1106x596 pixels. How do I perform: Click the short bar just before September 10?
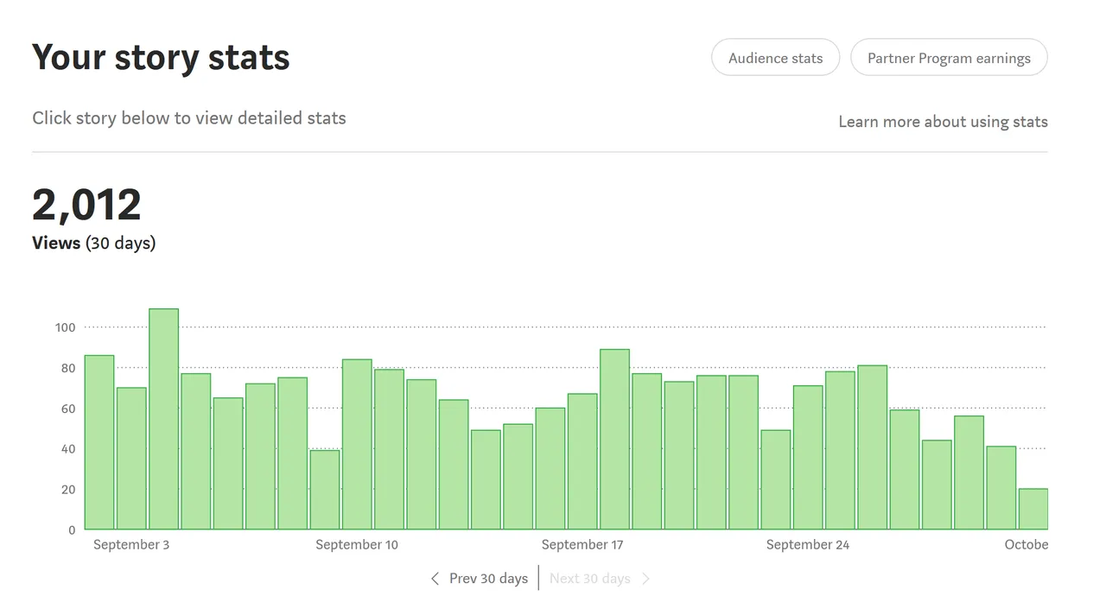click(325, 490)
